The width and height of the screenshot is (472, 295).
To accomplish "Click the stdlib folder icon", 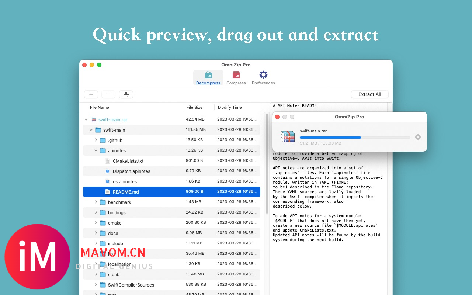I will pyautogui.click(x=103, y=274).
